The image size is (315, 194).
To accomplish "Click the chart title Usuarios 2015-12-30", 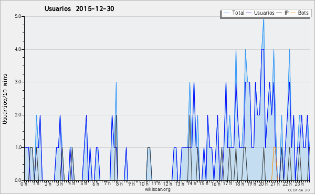I will [x=79, y=8].
